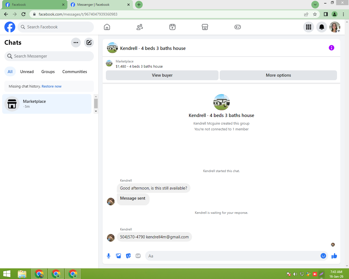This screenshot has height=279, width=349.
Task: Select the Groups chats filter tab
Action: coord(48,72)
